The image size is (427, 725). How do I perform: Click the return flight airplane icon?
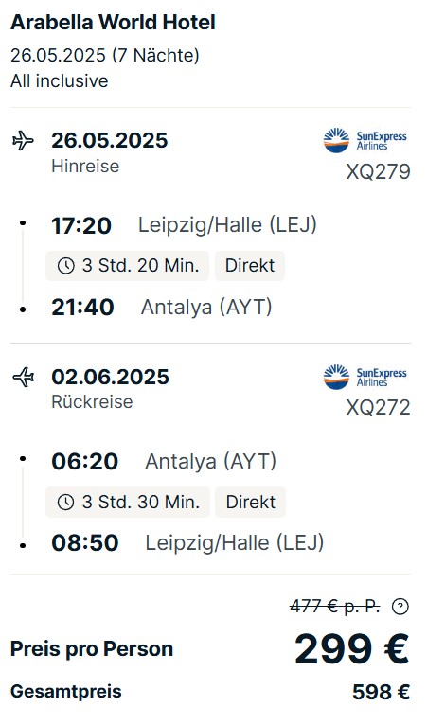click(23, 377)
